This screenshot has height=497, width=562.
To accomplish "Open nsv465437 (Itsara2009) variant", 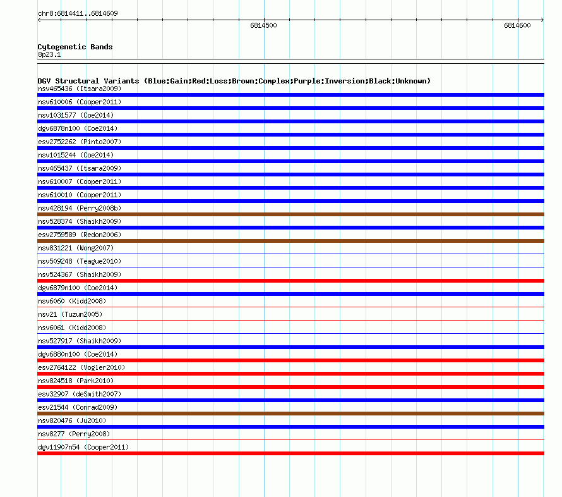I will 80,168.
